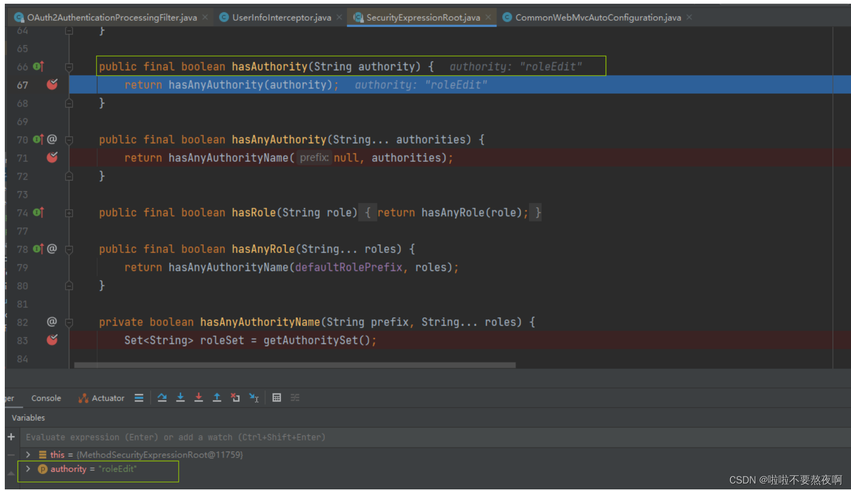
Task: Collapse hasAnyAuthorityName fold at line 82
Action: (x=69, y=322)
